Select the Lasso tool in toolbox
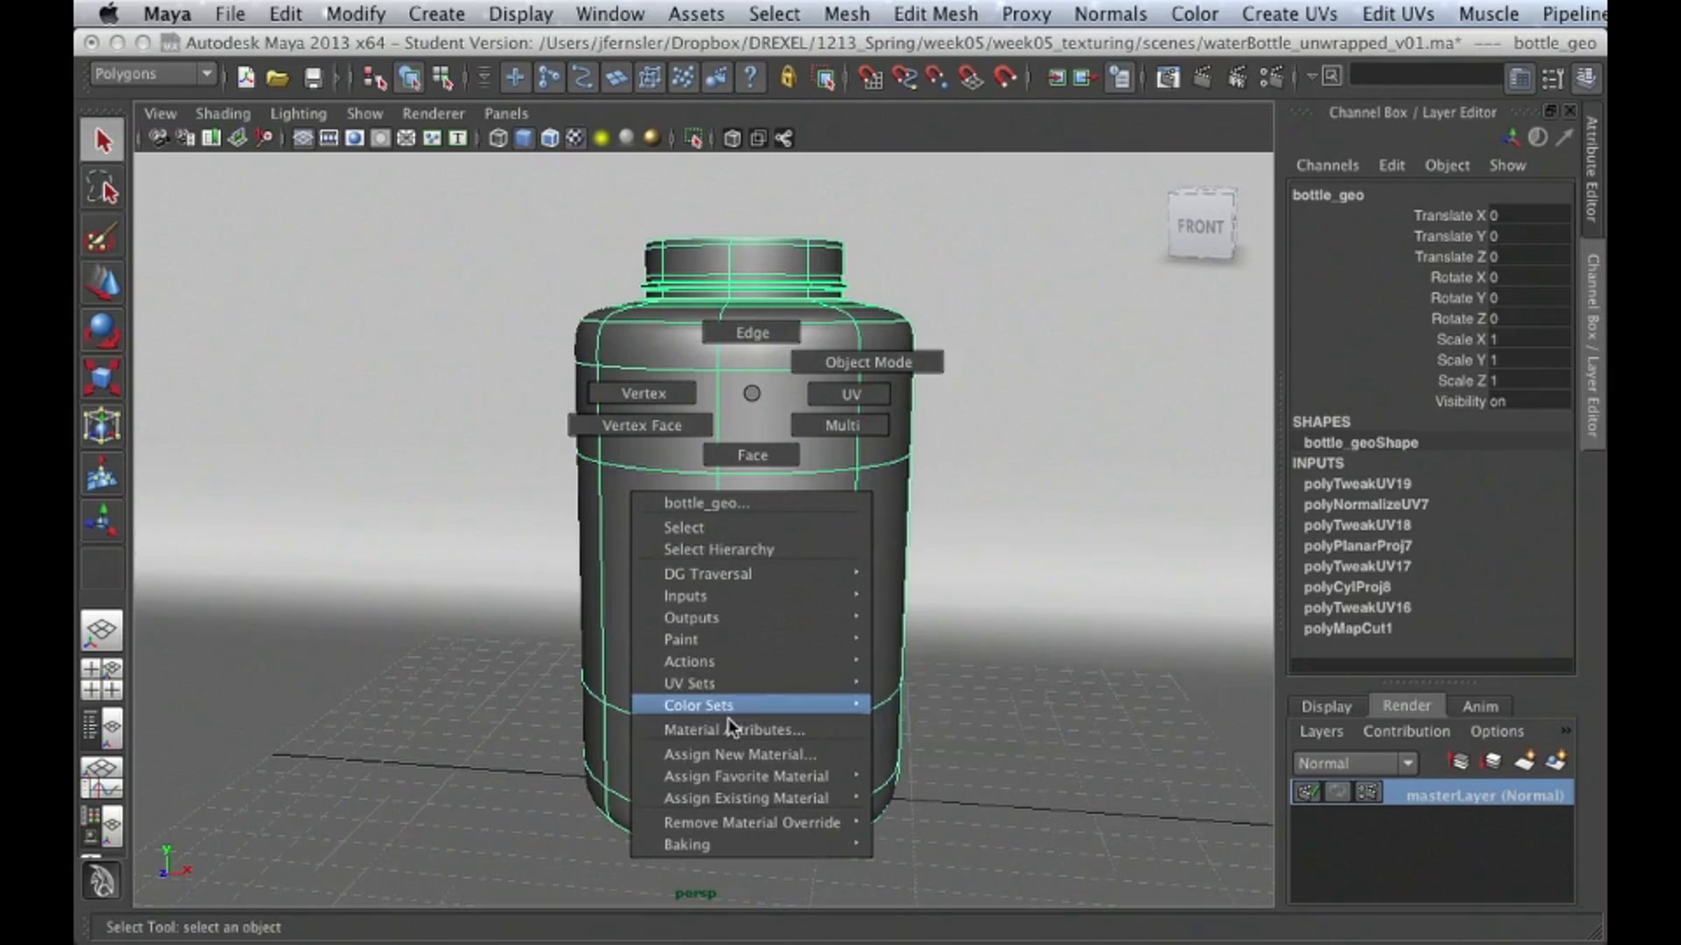Image resolution: width=1681 pixels, height=945 pixels. [x=102, y=188]
